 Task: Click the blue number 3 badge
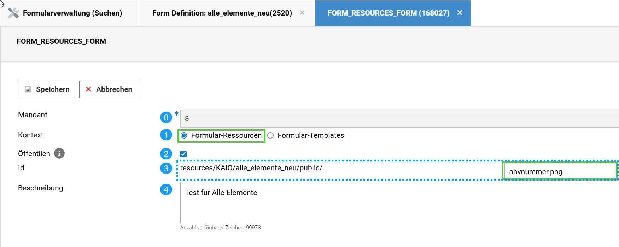(x=166, y=169)
